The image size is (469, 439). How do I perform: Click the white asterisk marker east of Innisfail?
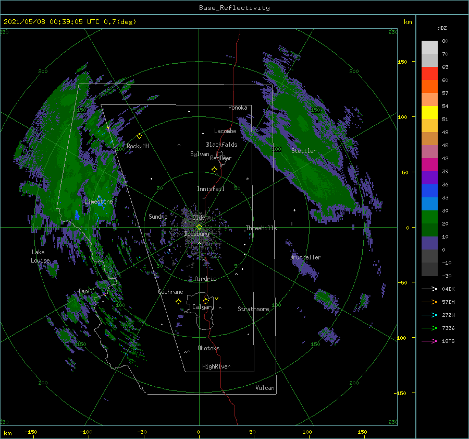tap(248, 179)
